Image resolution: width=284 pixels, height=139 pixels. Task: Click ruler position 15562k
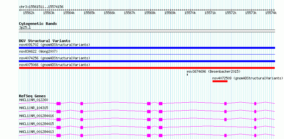(29, 13)
